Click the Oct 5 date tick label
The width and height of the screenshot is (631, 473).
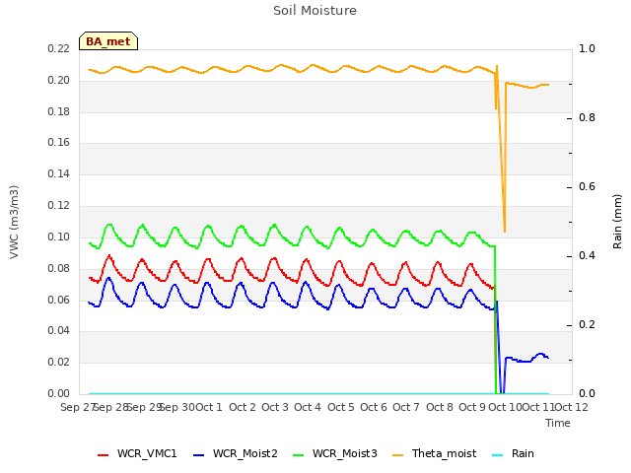click(x=341, y=407)
